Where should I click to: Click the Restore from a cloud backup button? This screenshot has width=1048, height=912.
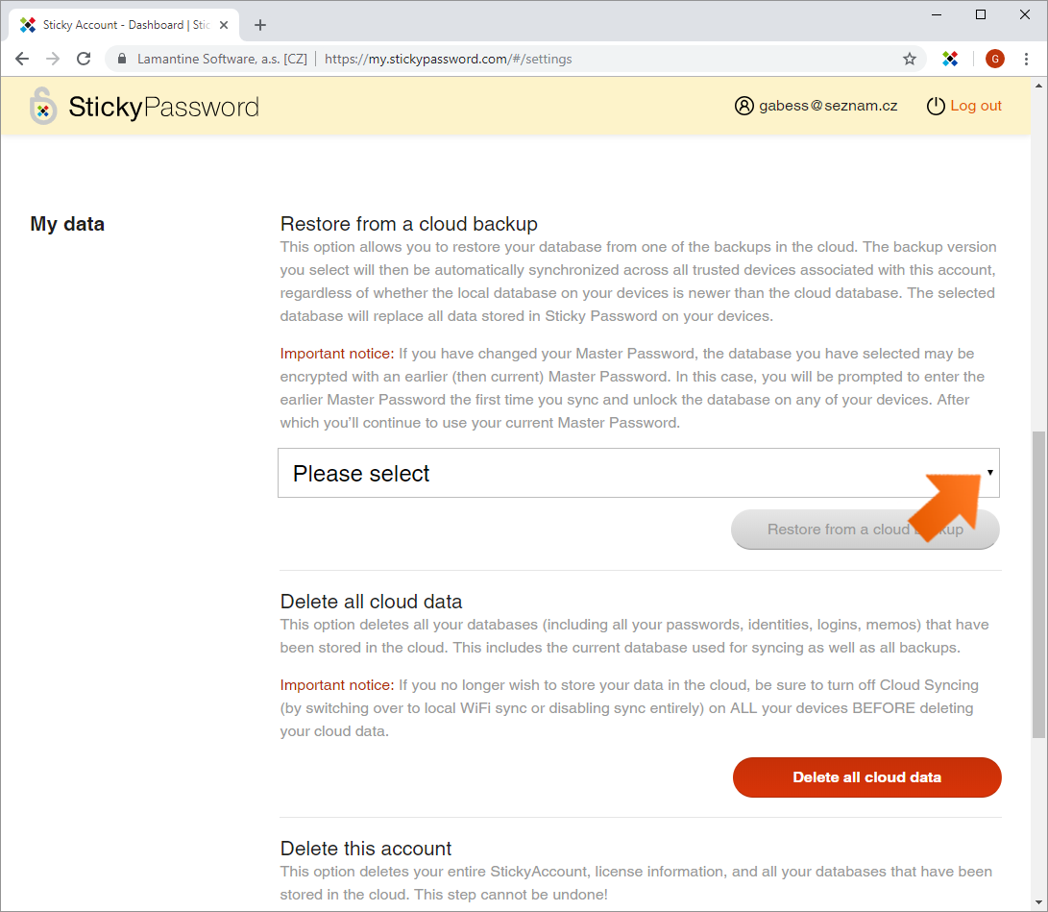865,530
